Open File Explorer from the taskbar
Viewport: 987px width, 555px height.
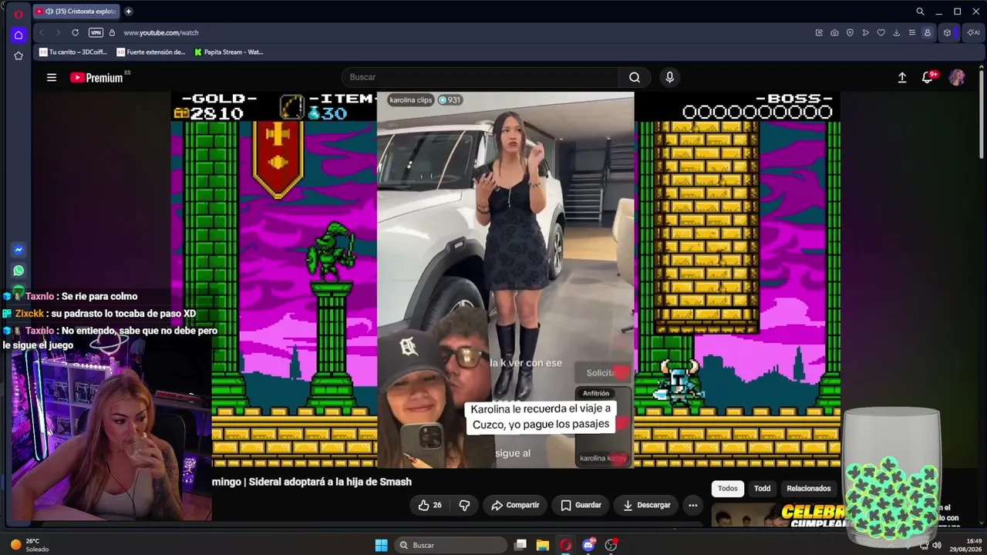click(x=543, y=545)
